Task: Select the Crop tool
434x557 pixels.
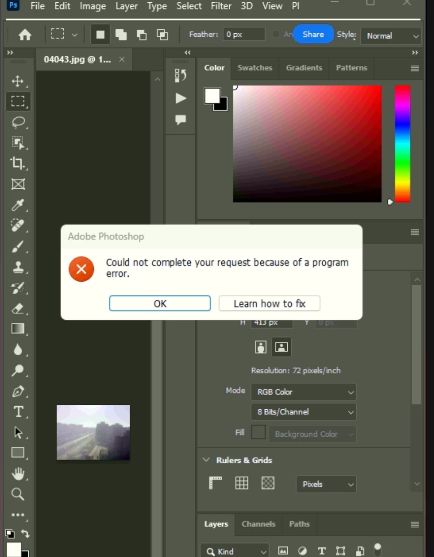Action: 18,163
